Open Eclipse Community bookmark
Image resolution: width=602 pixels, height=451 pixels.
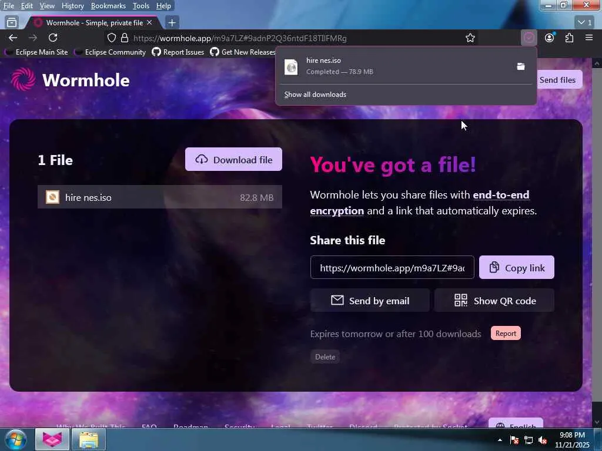coord(111,52)
